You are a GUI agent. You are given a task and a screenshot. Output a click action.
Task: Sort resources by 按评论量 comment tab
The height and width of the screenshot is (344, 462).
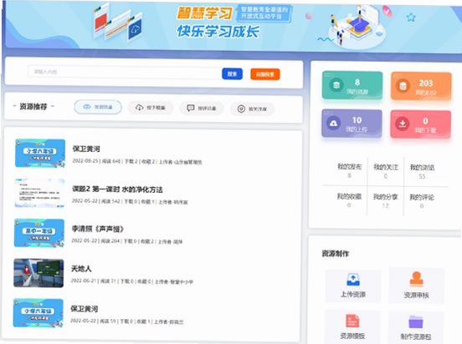tap(202, 109)
